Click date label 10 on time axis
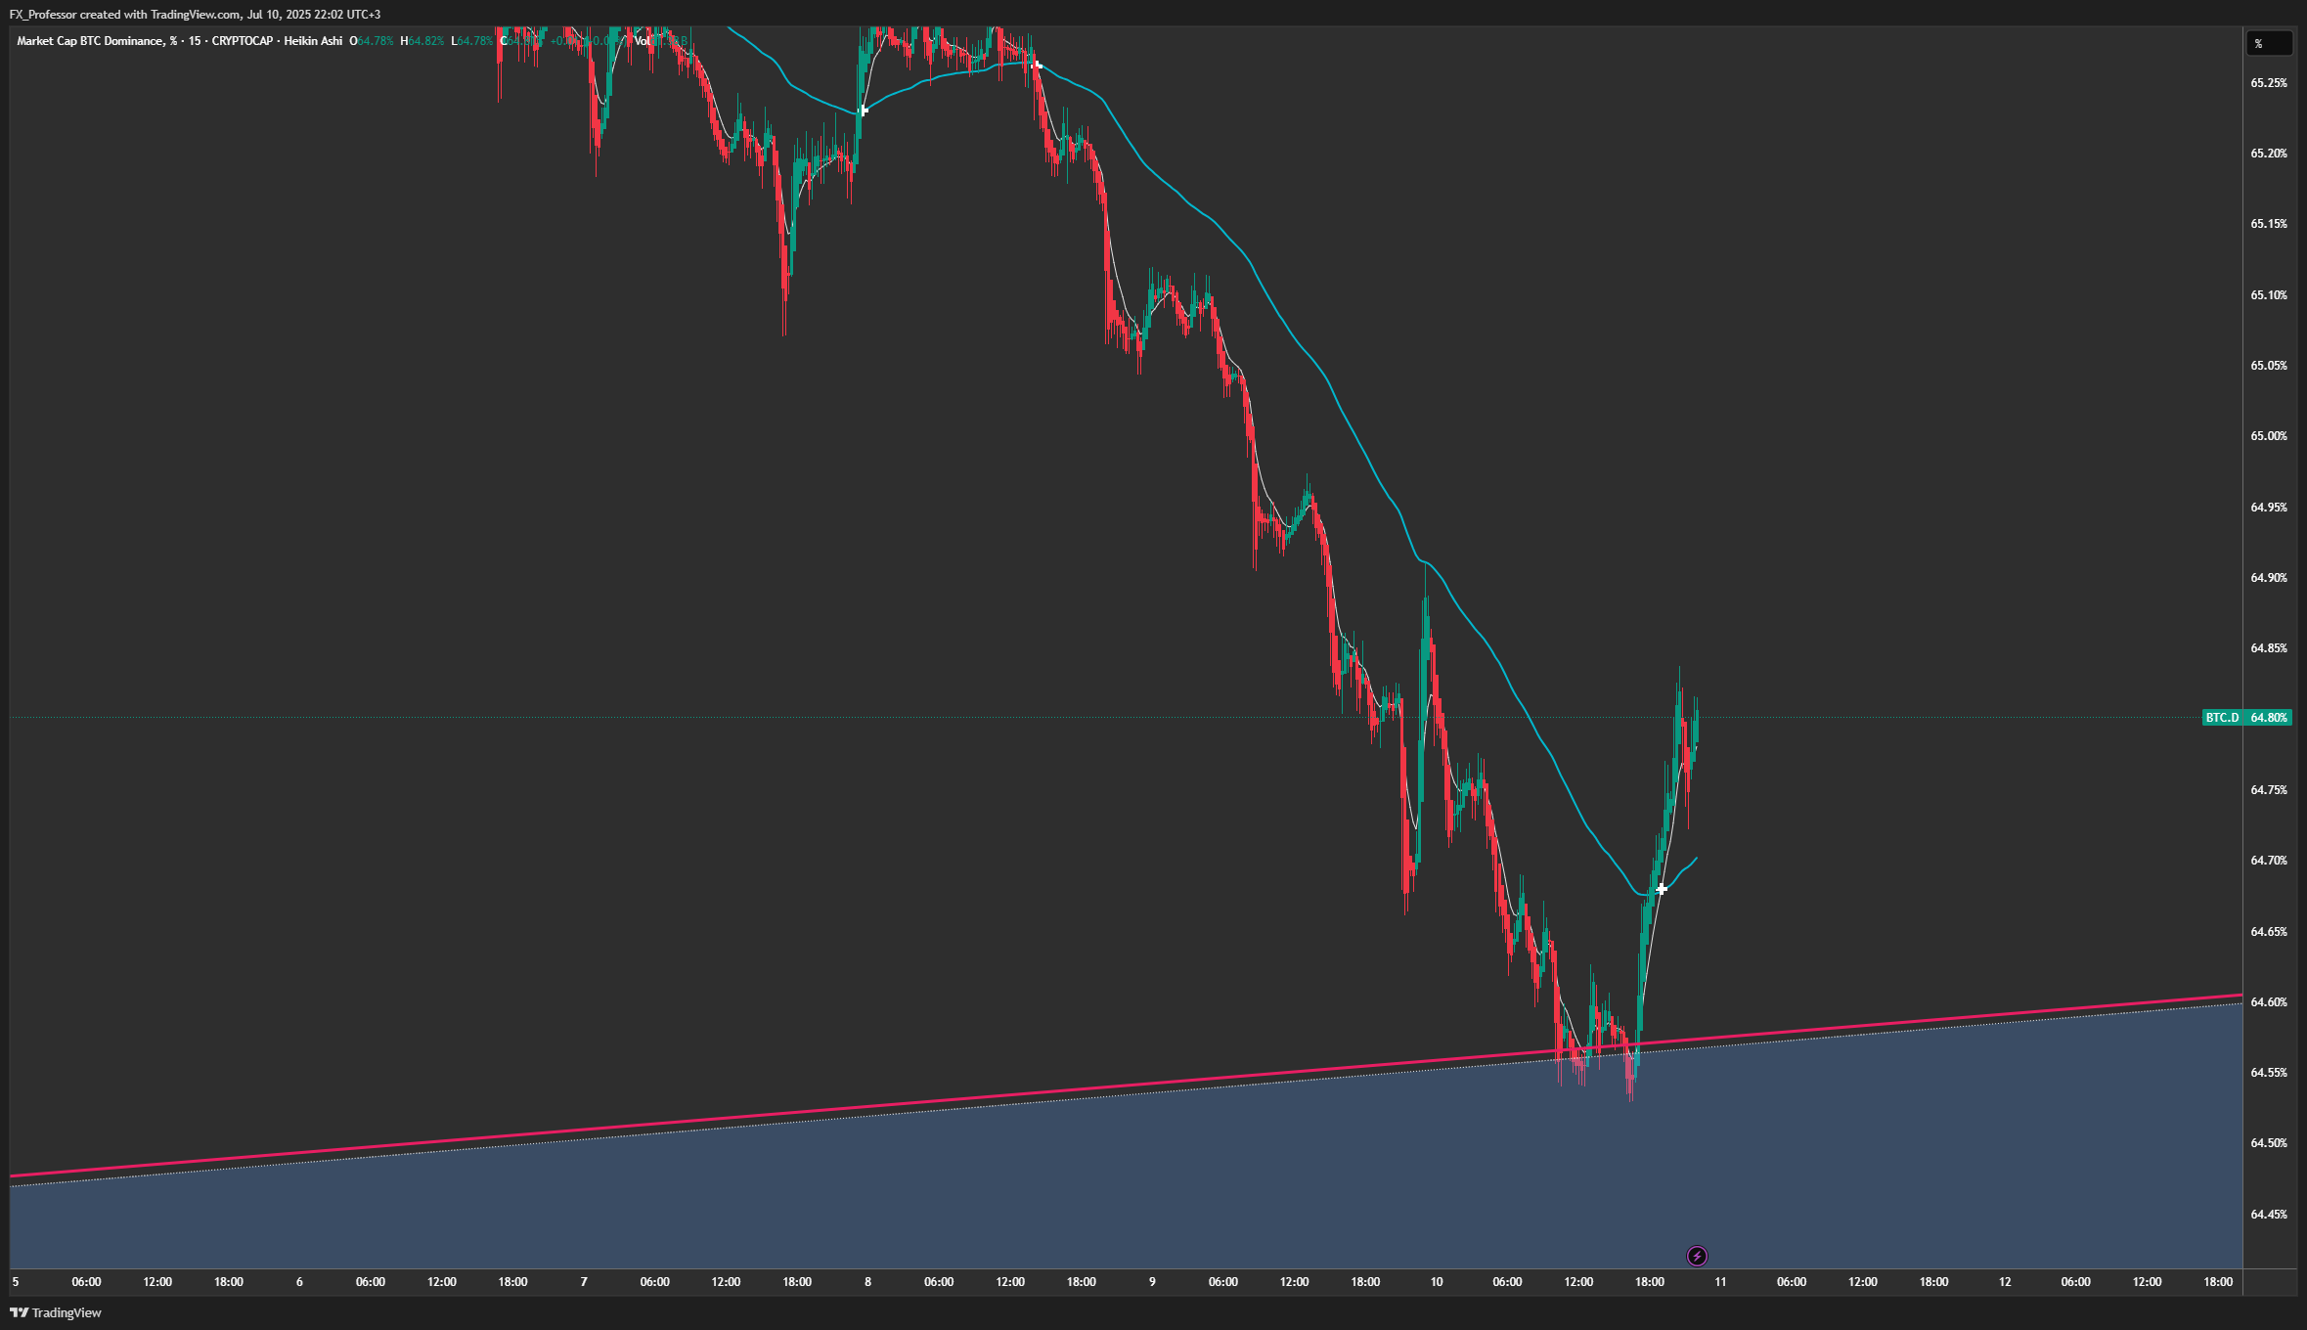2307x1330 pixels. (x=1437, y=1282)
